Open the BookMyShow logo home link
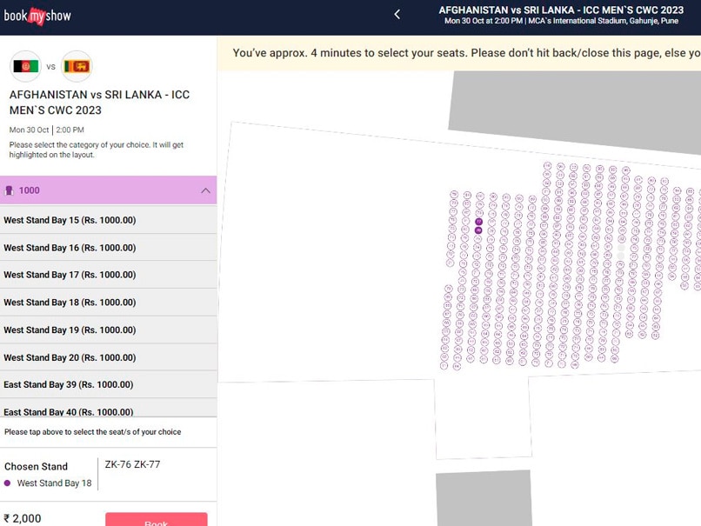 37,17
